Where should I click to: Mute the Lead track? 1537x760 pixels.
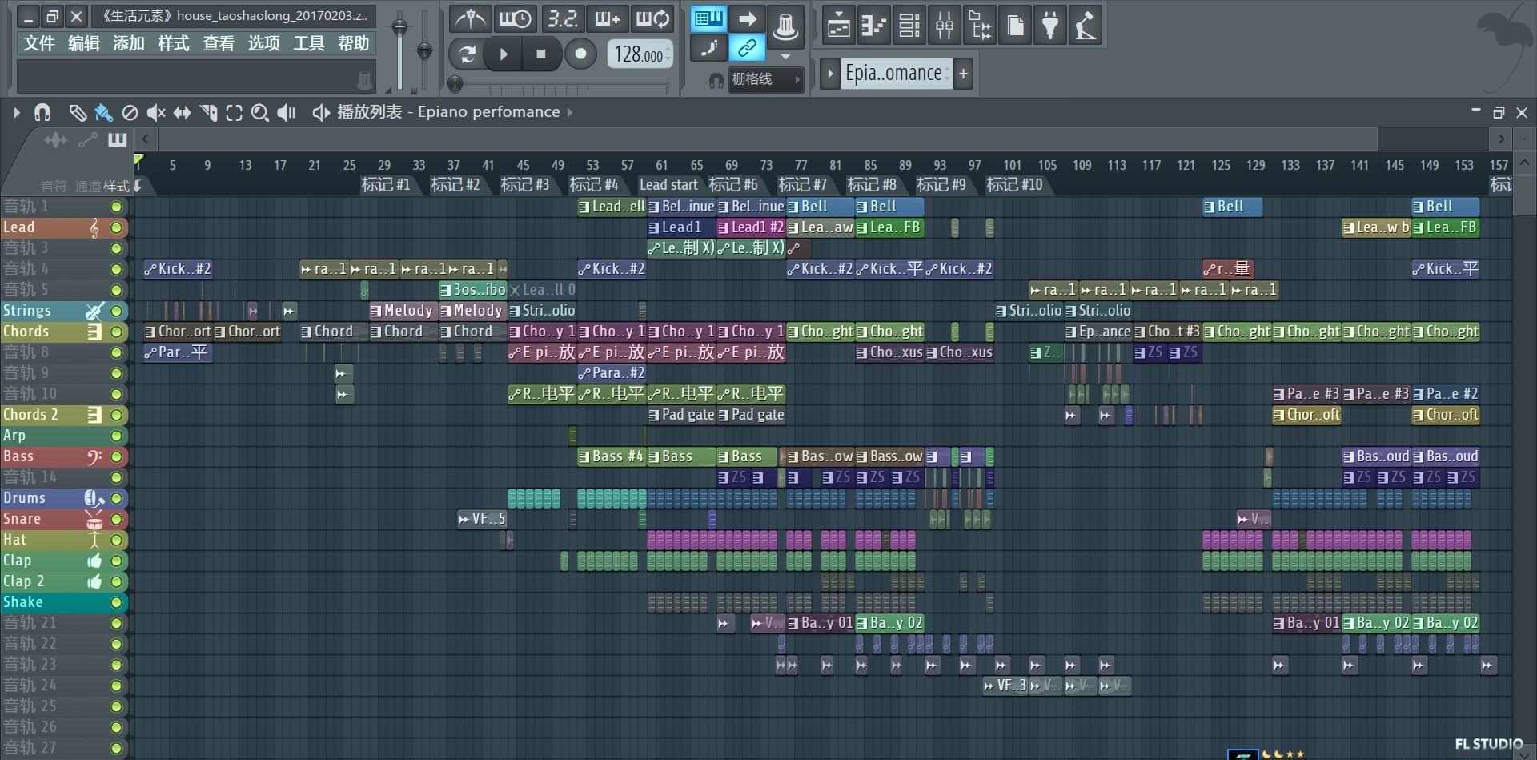pos(117,227)
